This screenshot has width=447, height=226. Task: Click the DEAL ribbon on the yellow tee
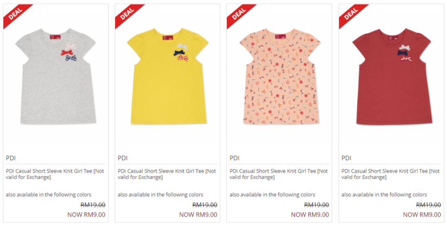[x=126, y=14]
